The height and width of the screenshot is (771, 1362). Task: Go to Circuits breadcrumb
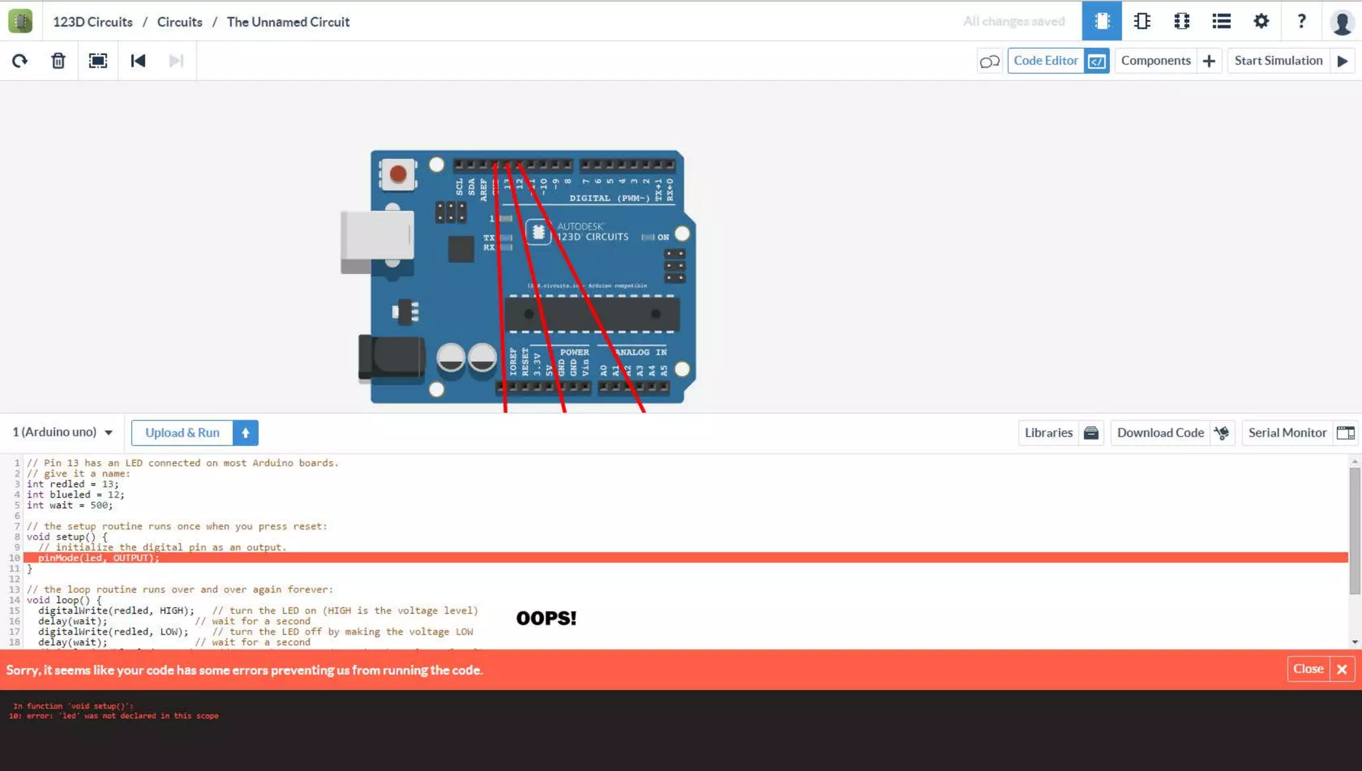pyautogui.click(x=180, y=22)
